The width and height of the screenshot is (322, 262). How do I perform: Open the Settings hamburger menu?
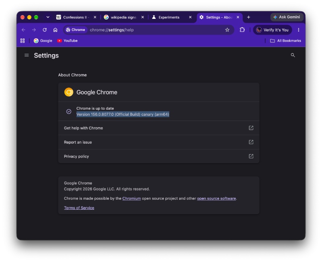(x=27, y=55)
